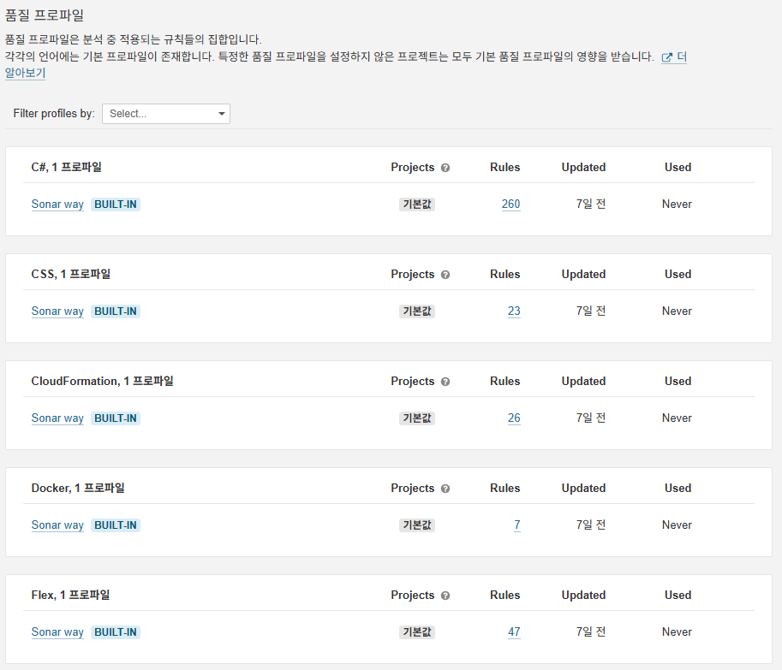Click the BUILT-IN badge in Docker row
Screen dimensions: 782x670
click(x=116, y=525)
